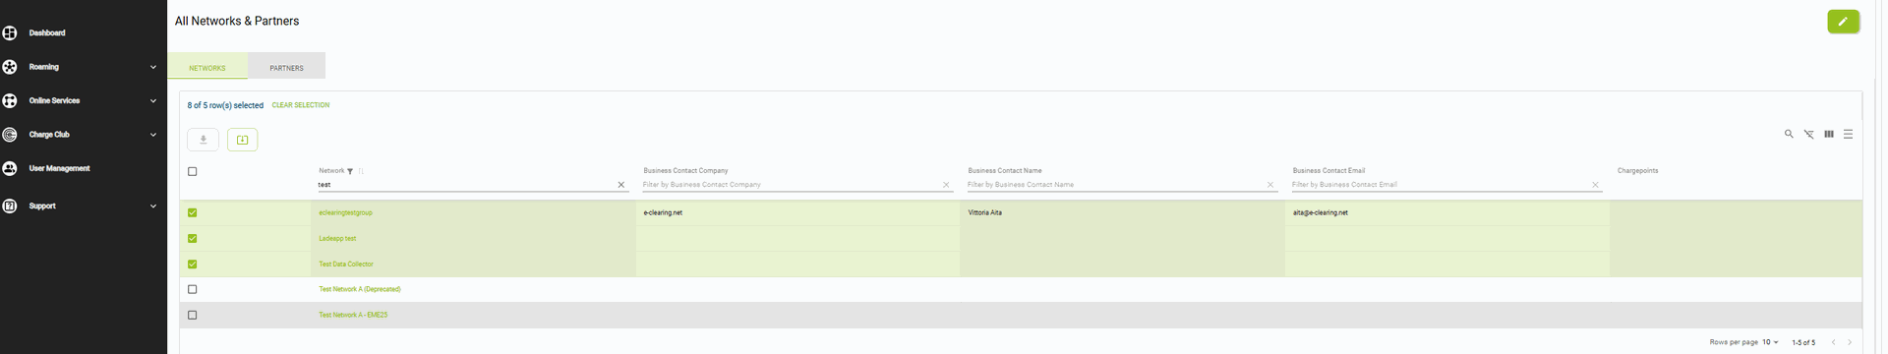This screenshot has height=354, width=1888.
Task: Expand the Online Services menu chevron
Action: [152, 100]
